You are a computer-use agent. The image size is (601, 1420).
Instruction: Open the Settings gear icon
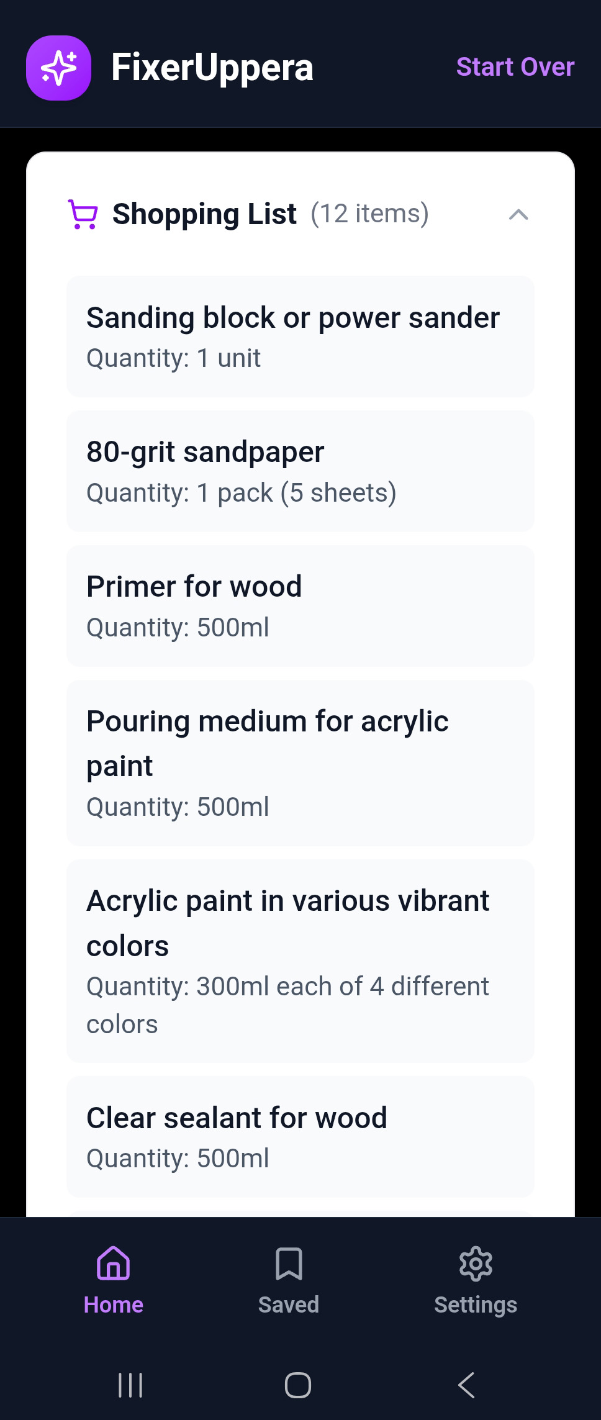476,1263
